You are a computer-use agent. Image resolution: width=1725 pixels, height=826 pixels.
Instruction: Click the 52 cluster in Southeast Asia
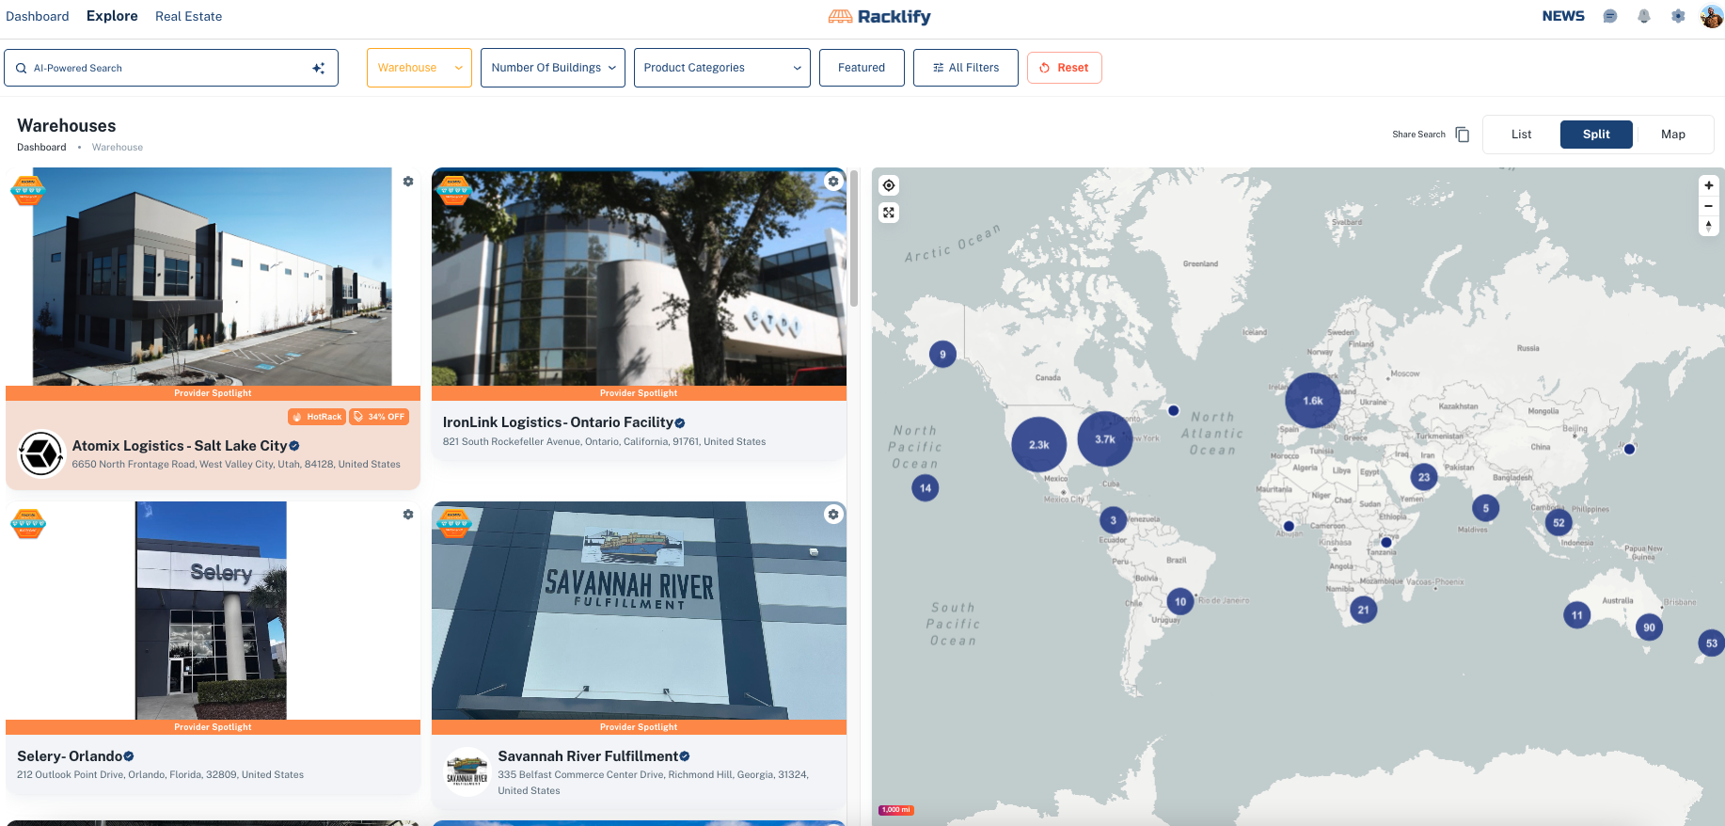point(1559,523)
